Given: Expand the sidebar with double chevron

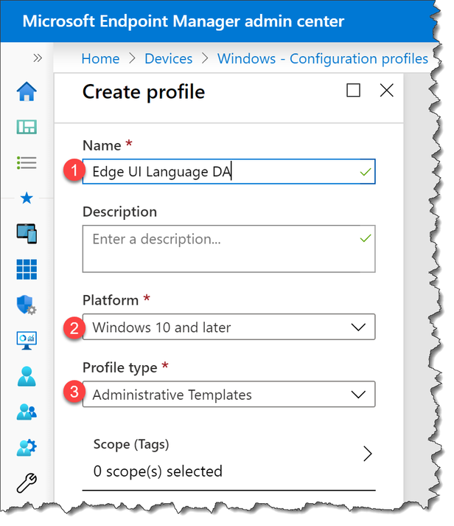Looking at the screenshot, I should [x=38, y=58].
